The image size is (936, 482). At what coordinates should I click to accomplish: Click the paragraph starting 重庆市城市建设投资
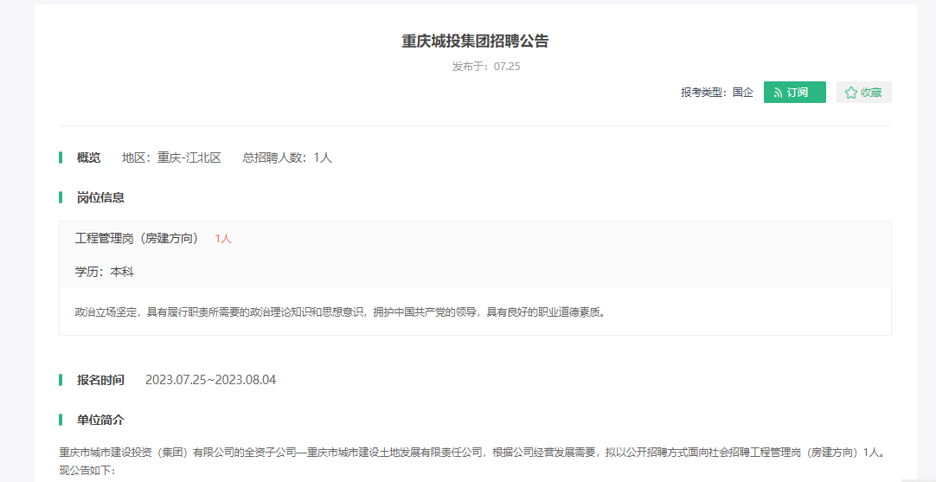[x=471, y=452]
